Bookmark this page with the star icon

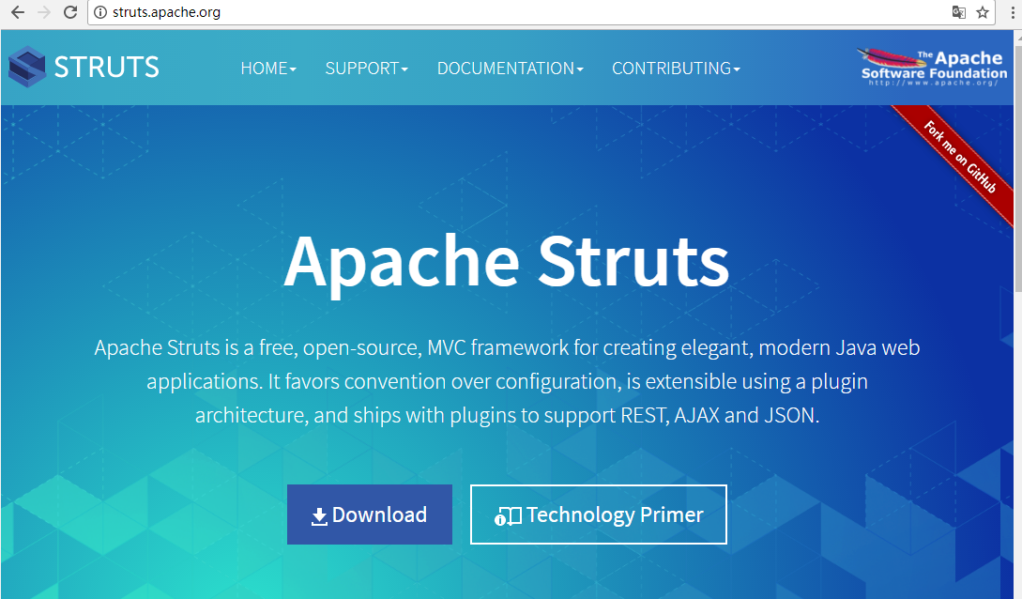983,12
